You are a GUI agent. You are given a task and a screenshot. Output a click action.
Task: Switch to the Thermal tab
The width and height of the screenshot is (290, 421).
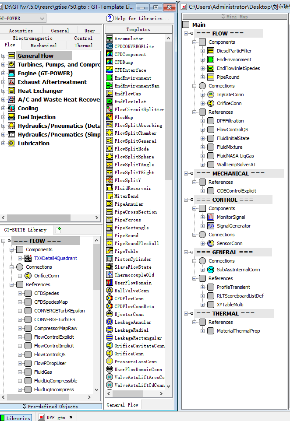click(84, 46)
